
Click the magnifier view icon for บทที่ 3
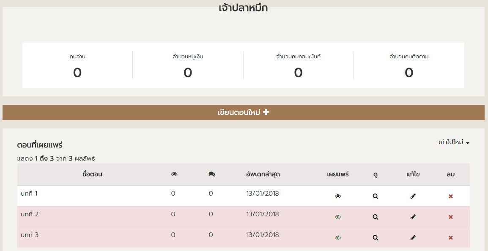click(375, 237)
